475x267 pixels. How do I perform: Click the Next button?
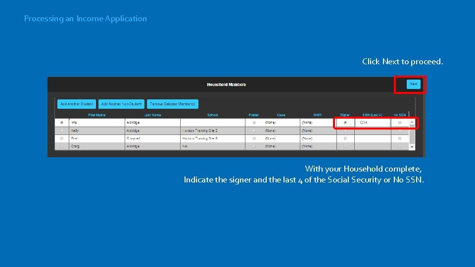pyautogui.click(x=413, y=84)
